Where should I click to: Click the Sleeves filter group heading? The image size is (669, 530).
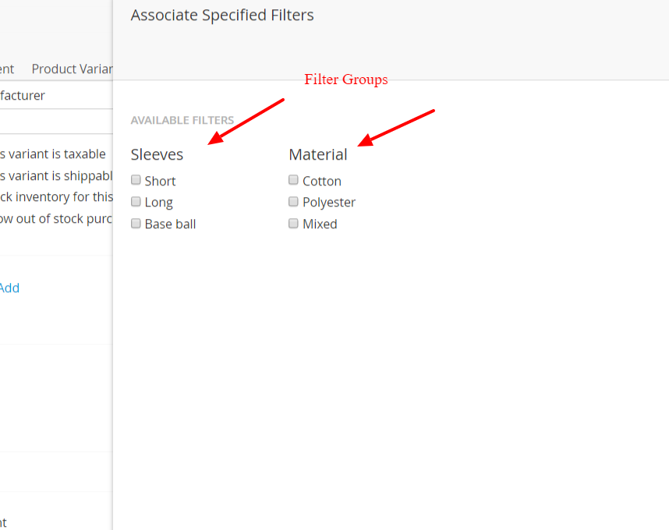point(157,154)
